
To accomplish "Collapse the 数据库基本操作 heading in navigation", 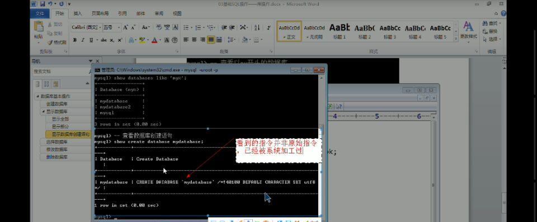I will tap(37, 96).
